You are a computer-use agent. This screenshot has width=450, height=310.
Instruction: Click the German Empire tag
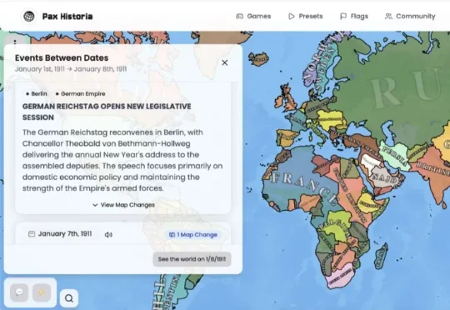(81, 94)
